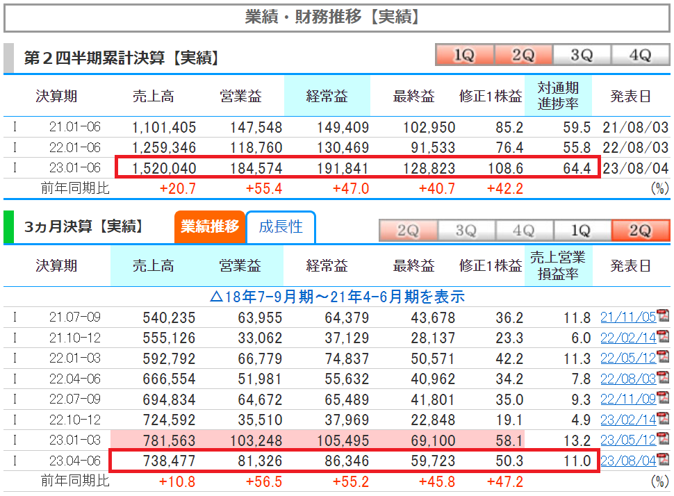Screen dimensions: 674x496
Task: Select the 1Q tab in 3ヵ月決算 section
Action: coord(582,231)
